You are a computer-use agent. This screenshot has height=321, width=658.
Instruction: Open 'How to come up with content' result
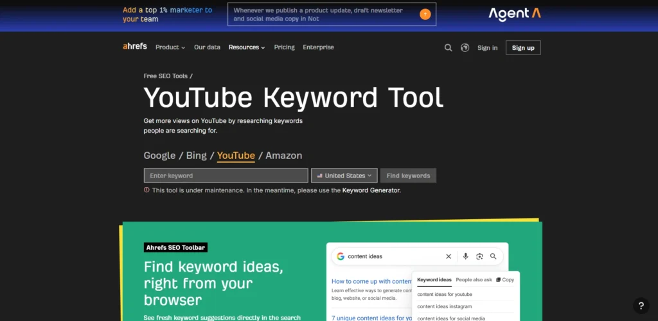(372, 281)
